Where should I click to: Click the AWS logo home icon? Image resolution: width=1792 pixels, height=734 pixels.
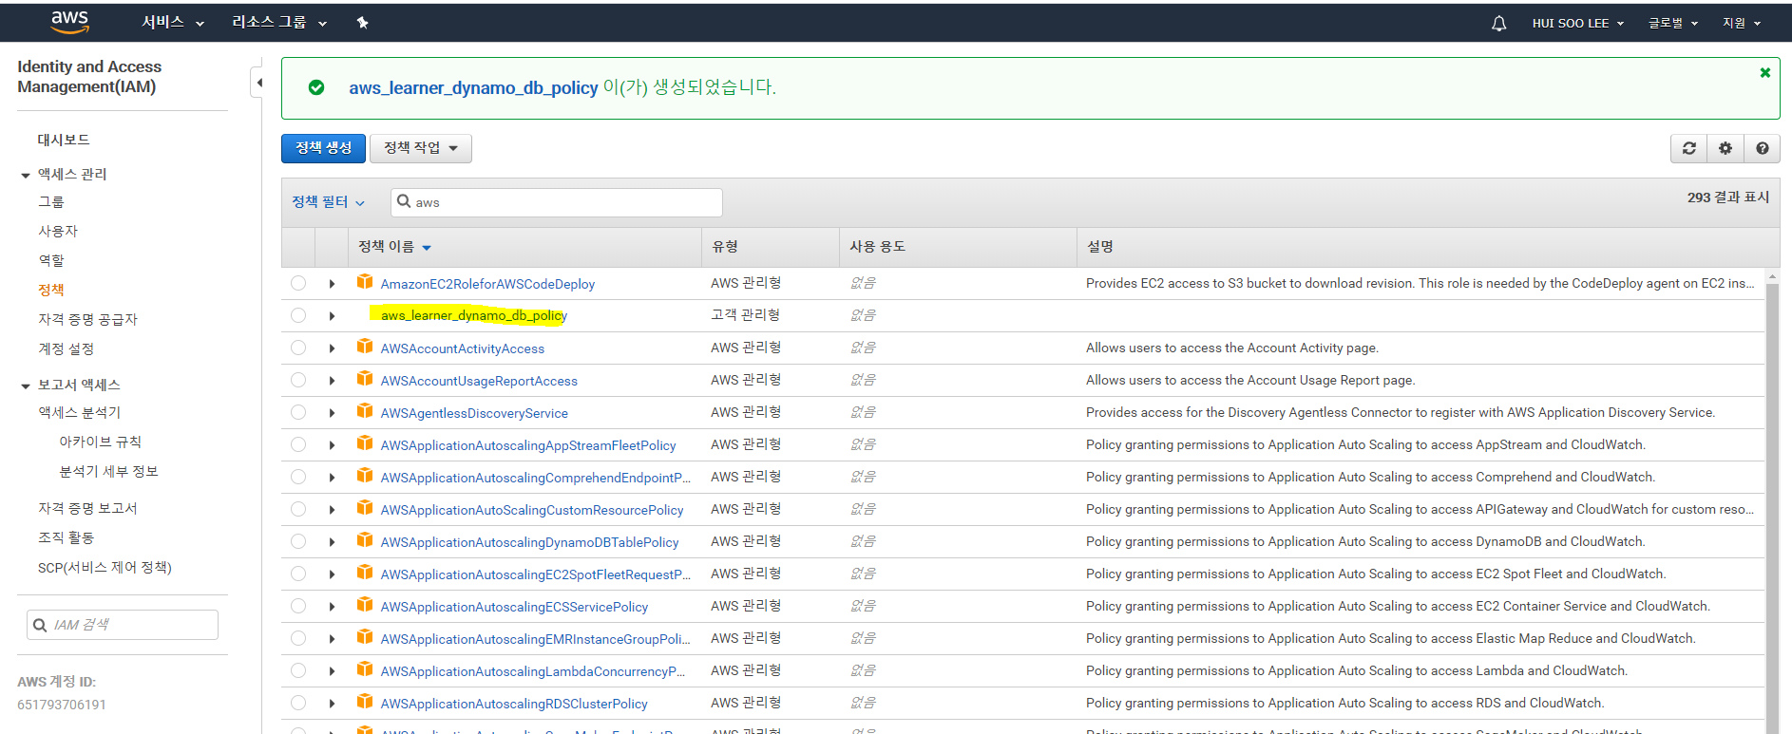(x=69, y=22)
